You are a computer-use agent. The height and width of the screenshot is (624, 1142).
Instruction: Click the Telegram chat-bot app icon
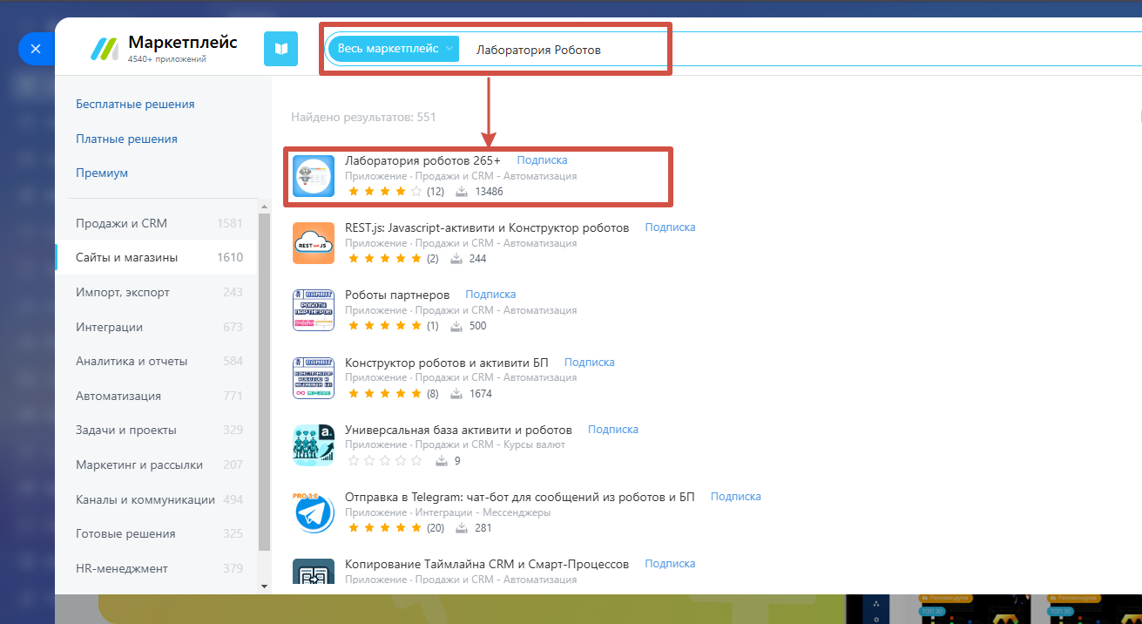tap(314, 512)
